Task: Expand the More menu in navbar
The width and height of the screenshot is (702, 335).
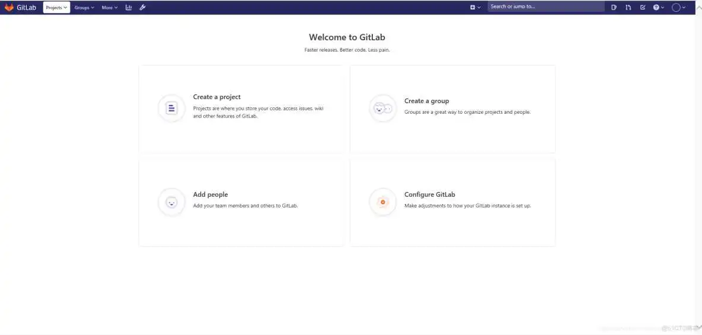Action: pos(110,8)
